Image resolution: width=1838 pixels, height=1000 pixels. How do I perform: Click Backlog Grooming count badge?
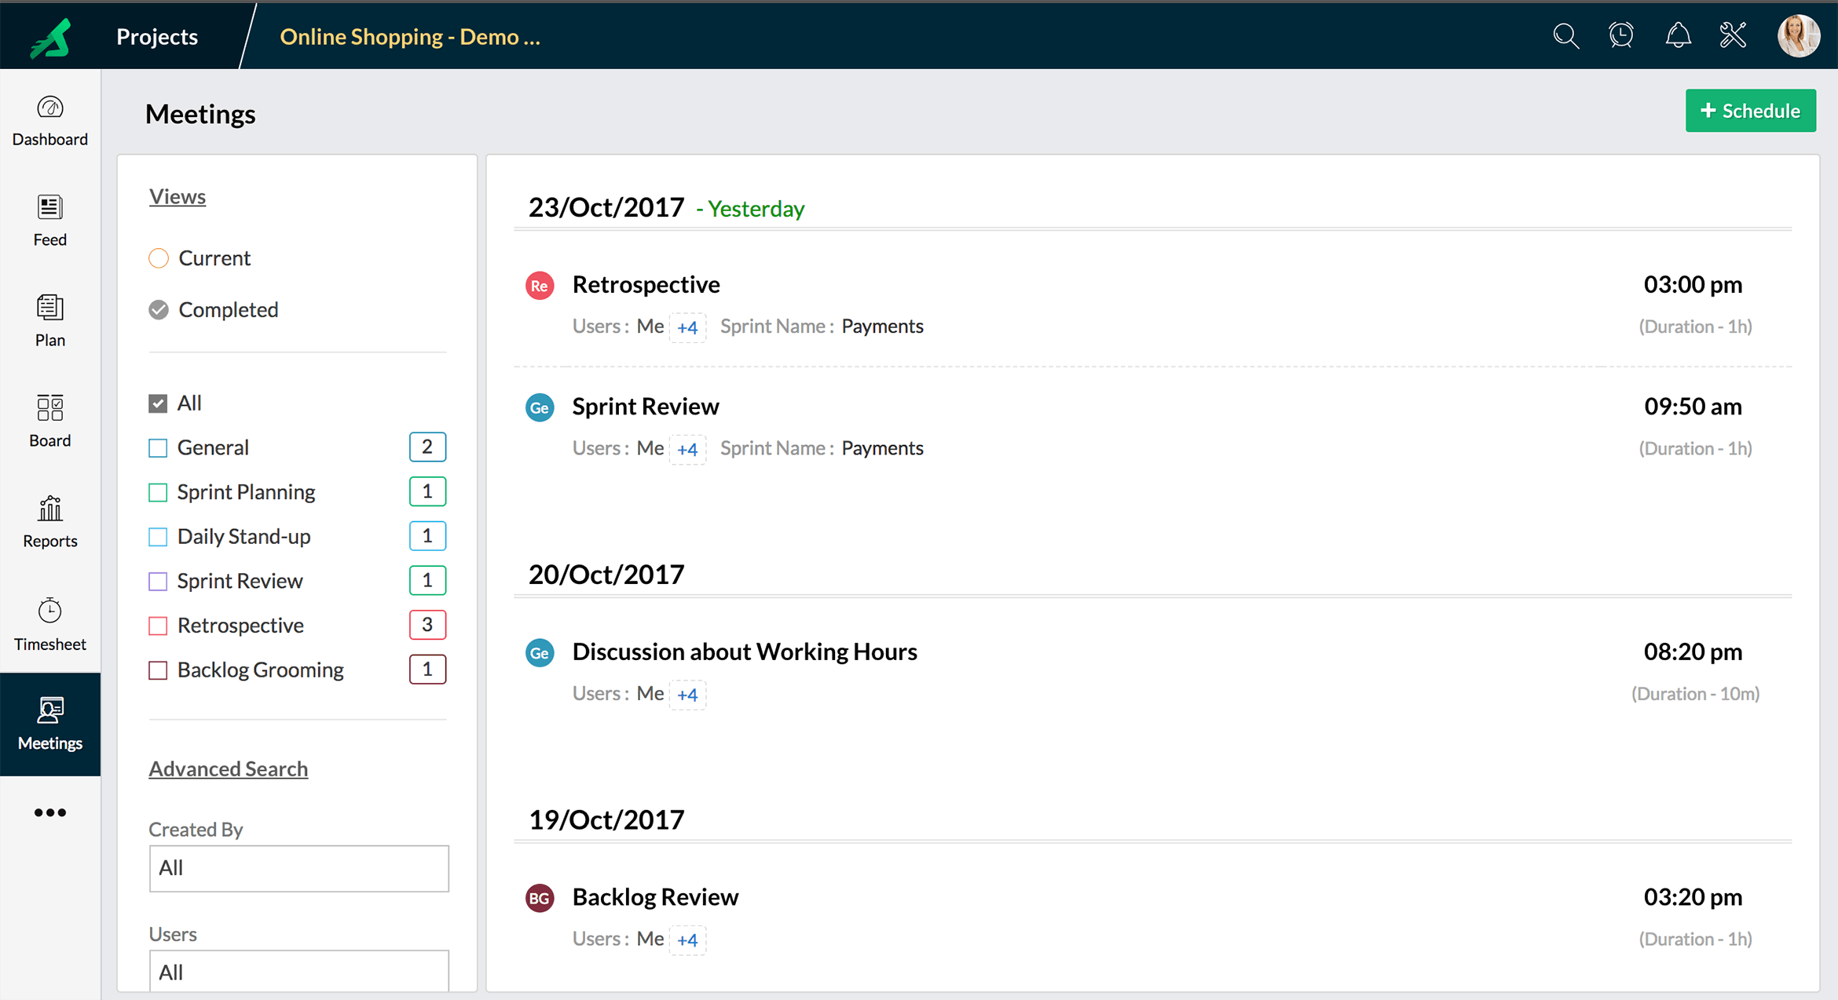[427, 670]
